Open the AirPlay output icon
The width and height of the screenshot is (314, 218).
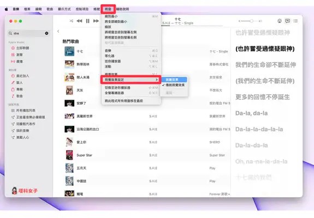280,21
